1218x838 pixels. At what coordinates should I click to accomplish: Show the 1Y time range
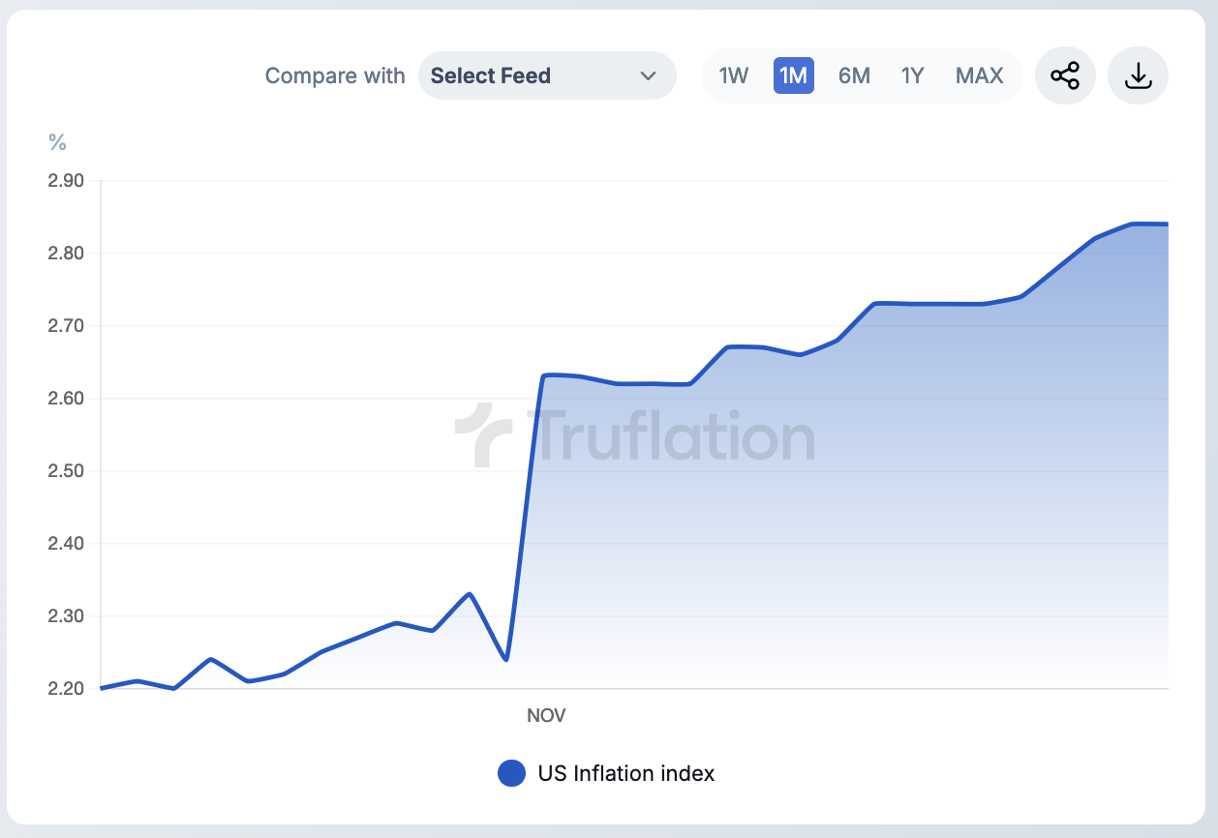[x=912, y=75]
